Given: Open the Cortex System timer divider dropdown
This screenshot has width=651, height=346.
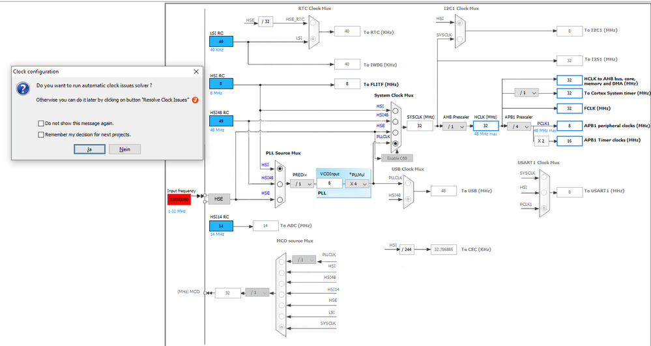Looking at the screenshot, I should (527, 93).
